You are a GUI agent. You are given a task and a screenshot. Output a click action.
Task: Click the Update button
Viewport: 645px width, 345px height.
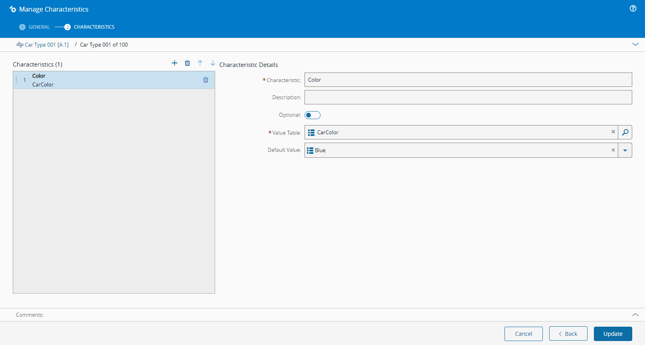613,334
